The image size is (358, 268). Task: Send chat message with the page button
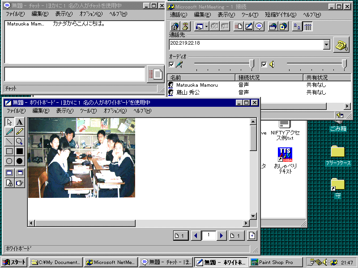click(x=155, y=74)
